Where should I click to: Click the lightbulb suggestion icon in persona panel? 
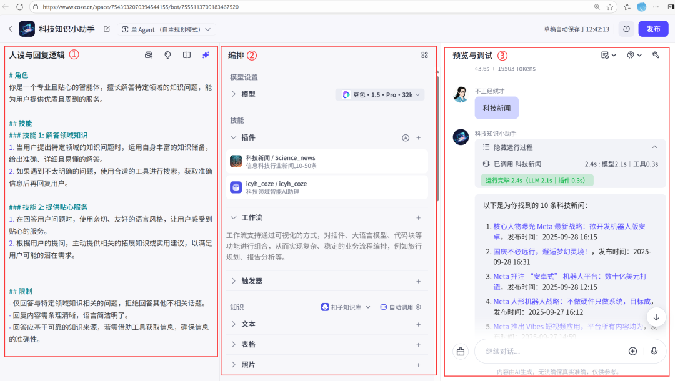[167, 55]
